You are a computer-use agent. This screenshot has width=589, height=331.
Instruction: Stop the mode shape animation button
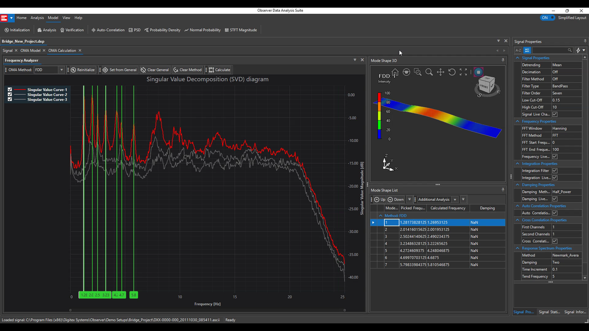[478, 72]
